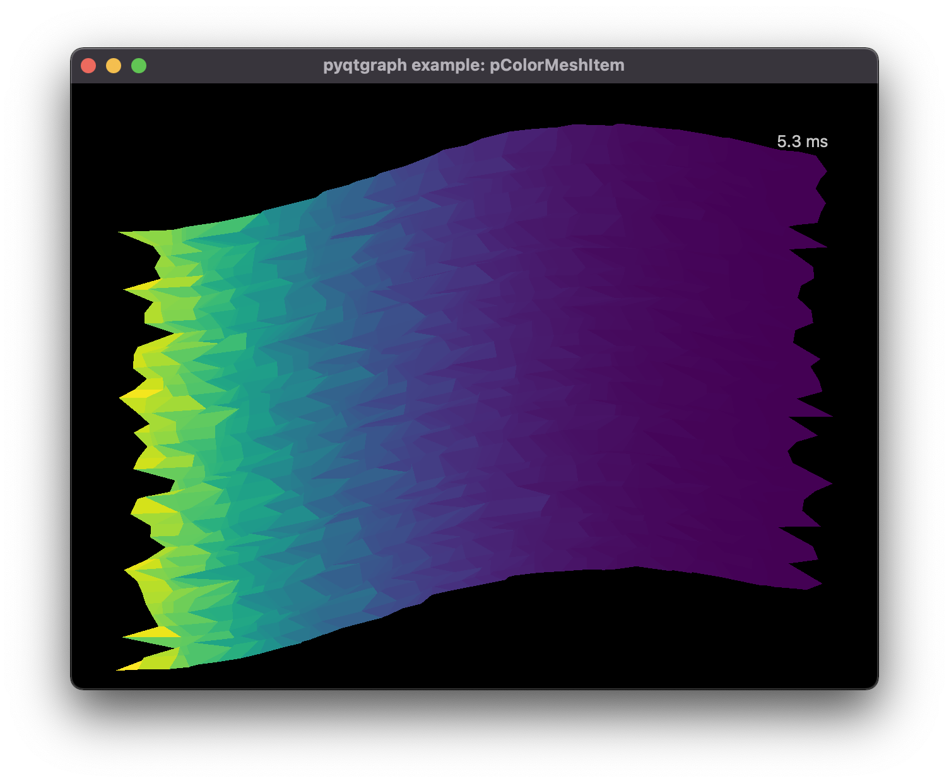Screen dimensions: 949x783
Task: Click the pColorMeshItem window title text
Action: [x=474, y=64]
